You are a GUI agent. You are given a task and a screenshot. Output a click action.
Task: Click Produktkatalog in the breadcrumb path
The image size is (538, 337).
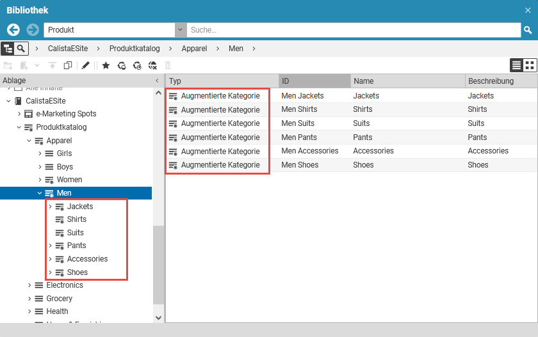coord(134,49)
